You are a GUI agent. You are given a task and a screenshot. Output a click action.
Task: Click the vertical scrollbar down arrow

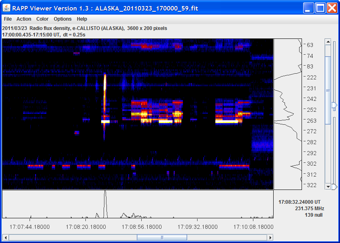point(328,186)
